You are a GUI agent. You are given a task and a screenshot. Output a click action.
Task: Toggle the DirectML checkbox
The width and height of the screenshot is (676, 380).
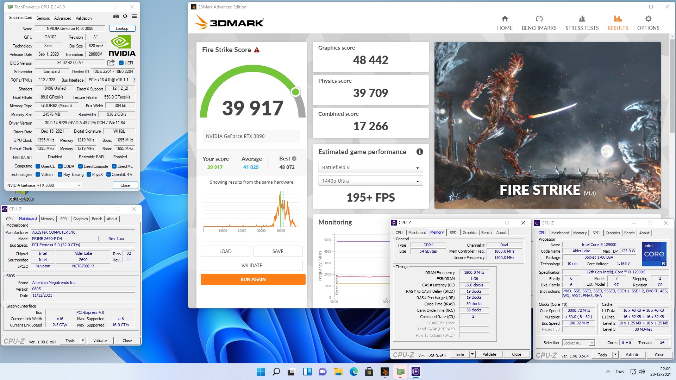tap(114, 166)
